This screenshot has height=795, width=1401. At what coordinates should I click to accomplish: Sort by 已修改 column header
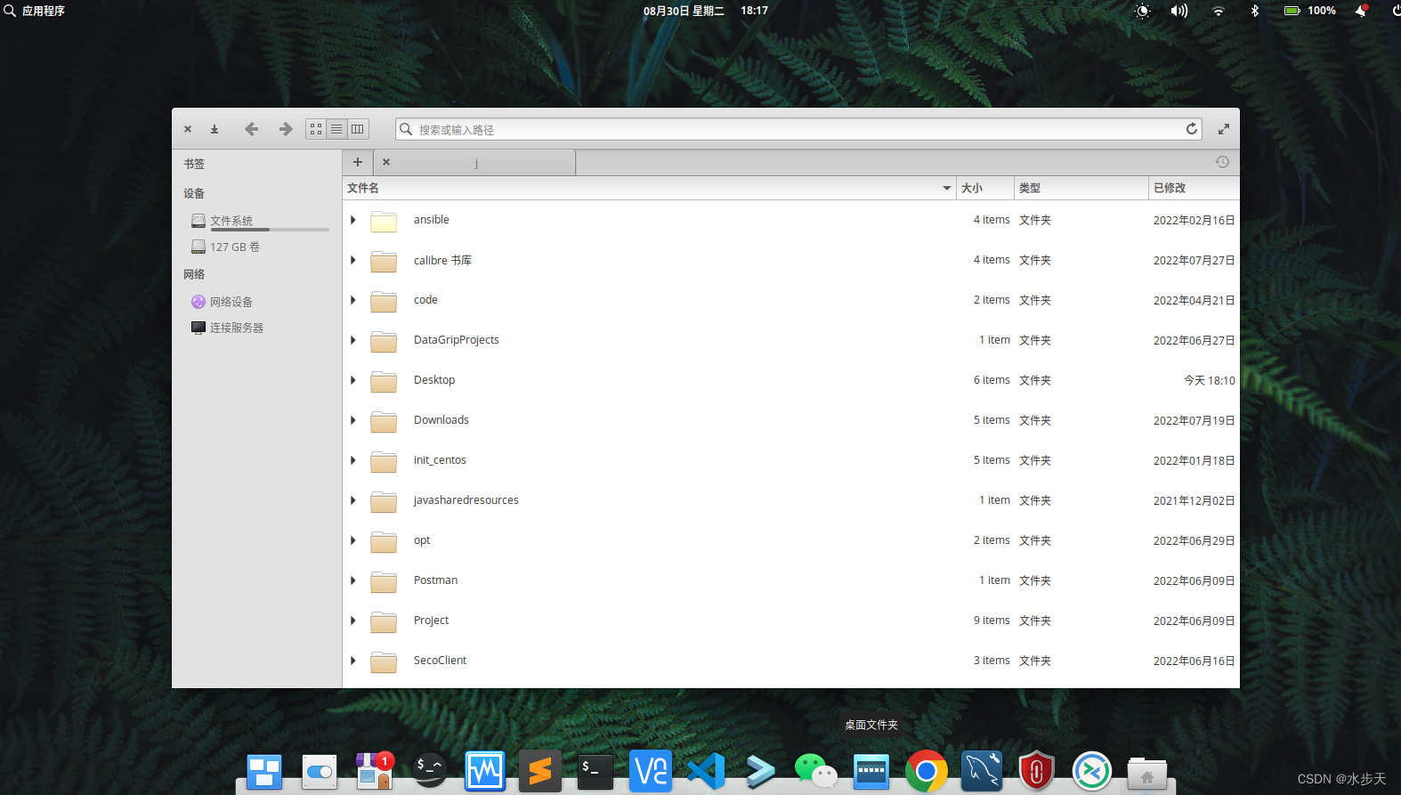click(1194, 188)
